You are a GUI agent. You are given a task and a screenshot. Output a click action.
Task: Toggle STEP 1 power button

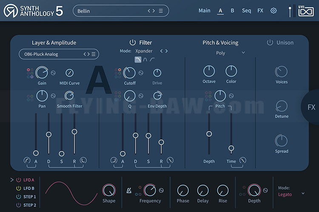[19, 197]
